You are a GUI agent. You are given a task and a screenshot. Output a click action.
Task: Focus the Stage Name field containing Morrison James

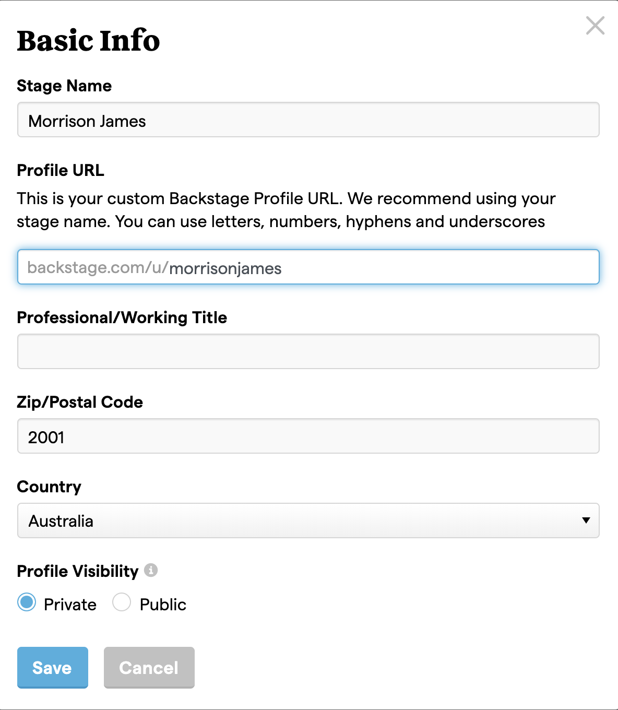[308, 120]
